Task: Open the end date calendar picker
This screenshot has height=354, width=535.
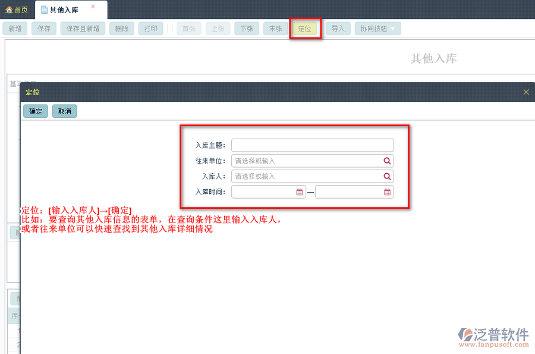Action: pos(387,192)
